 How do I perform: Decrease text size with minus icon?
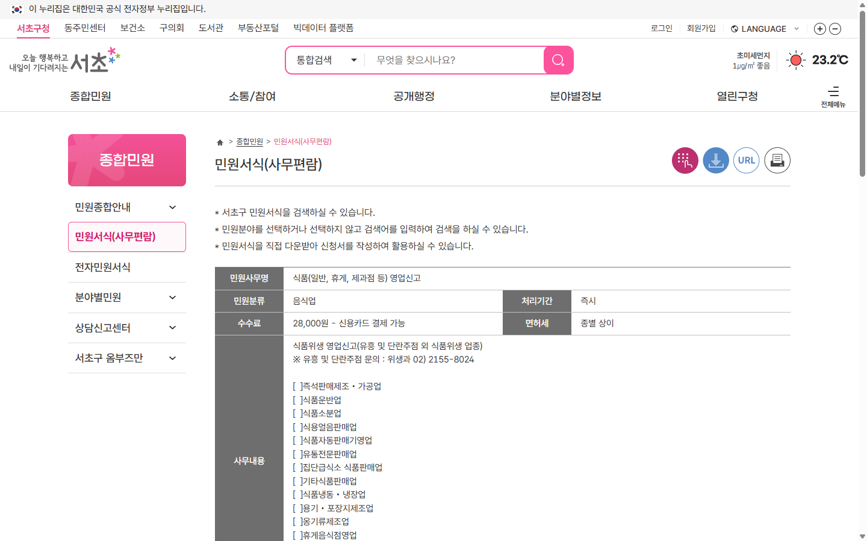(835, 29)
